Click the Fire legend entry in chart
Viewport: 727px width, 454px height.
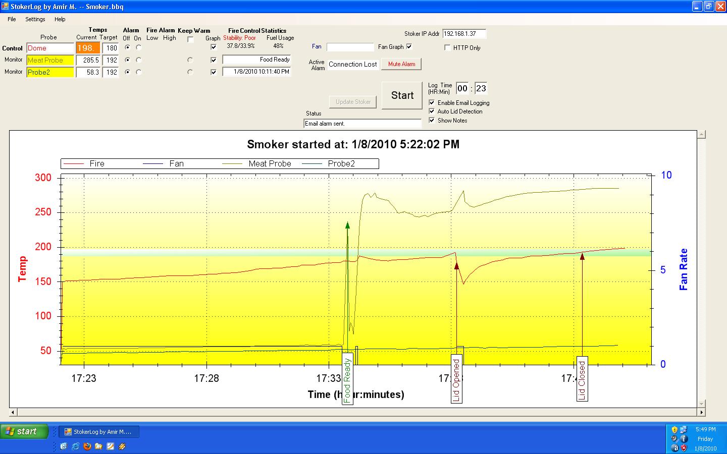pos(84,163)
